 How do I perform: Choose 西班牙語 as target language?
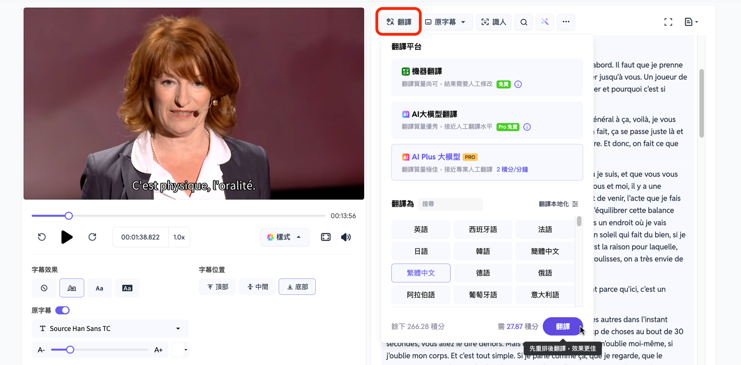click(483, 229)
